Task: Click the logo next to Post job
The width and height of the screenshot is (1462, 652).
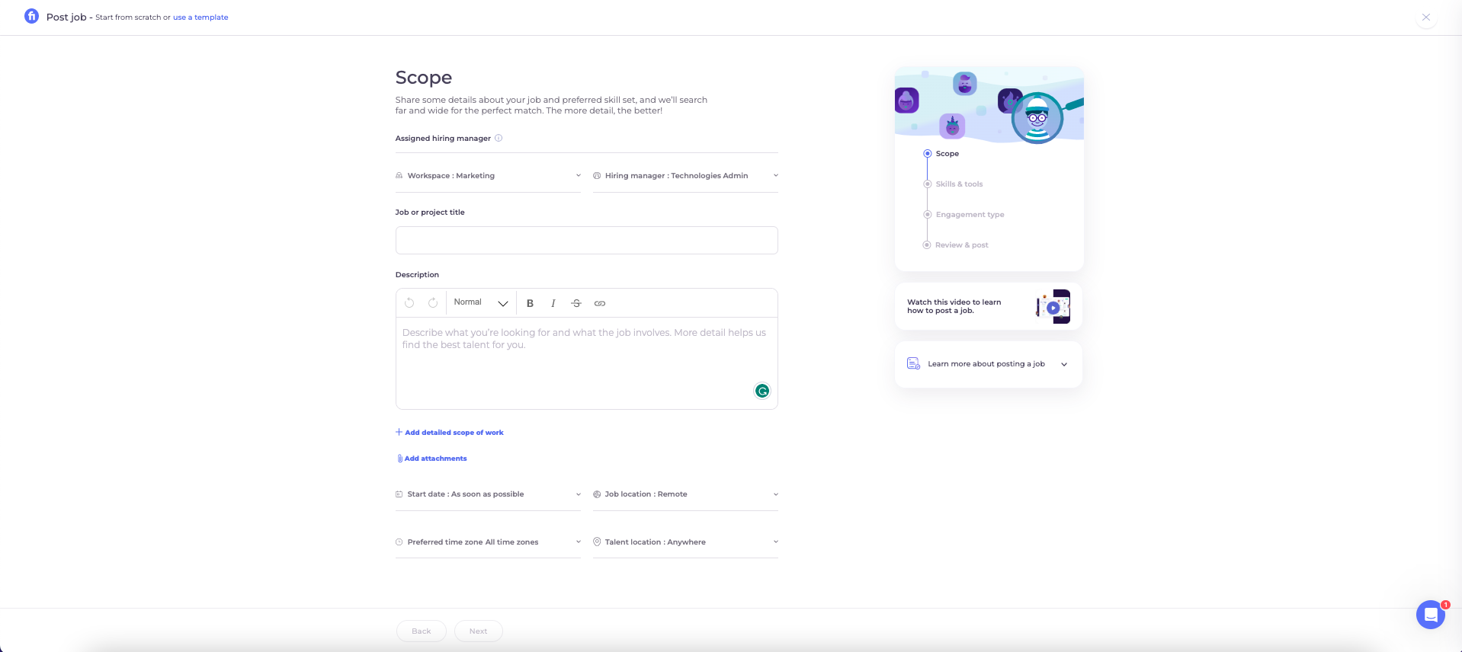Action: tap(31, 16)
